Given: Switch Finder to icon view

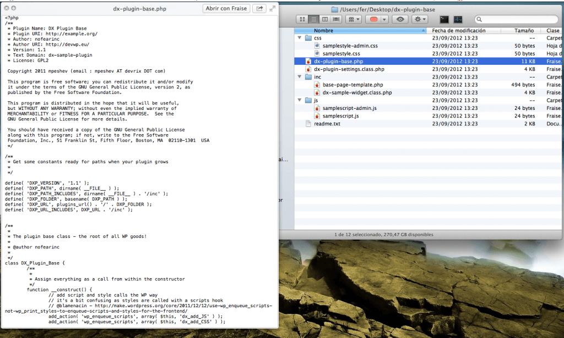Looking at the screenshot, I should point(302,19).
